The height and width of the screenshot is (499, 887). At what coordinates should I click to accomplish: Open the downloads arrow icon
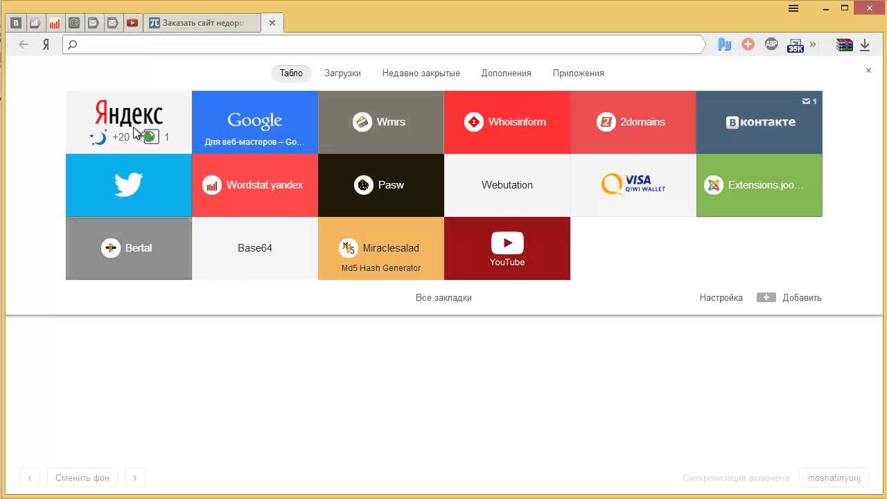click(x=865, y=44)
